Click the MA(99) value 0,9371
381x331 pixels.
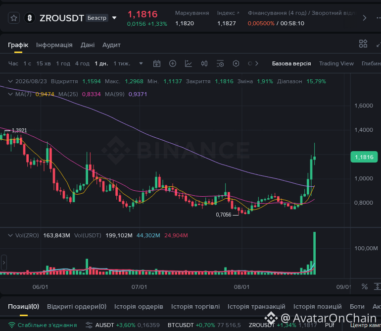coord(138,94)
